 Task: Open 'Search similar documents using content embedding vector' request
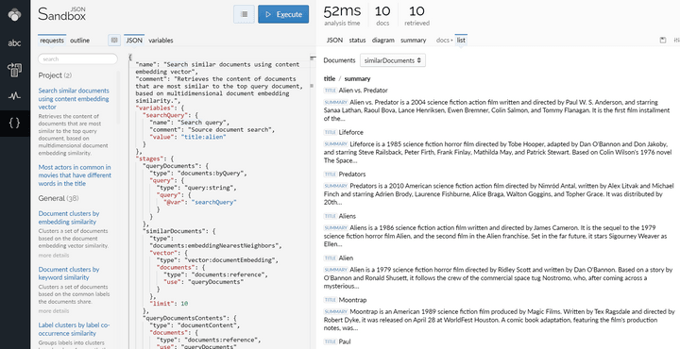point(74,99)
